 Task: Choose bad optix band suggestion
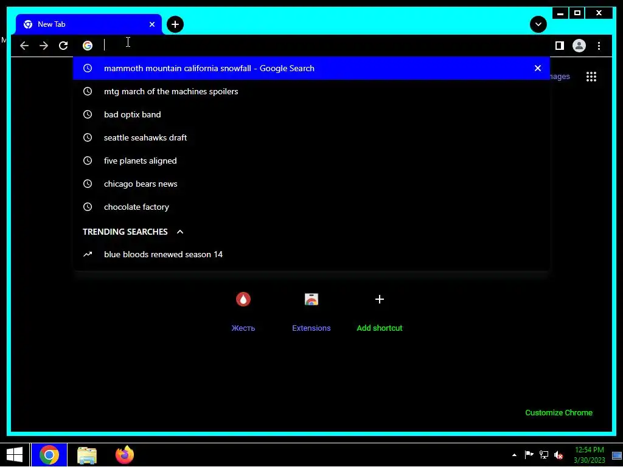311,114
